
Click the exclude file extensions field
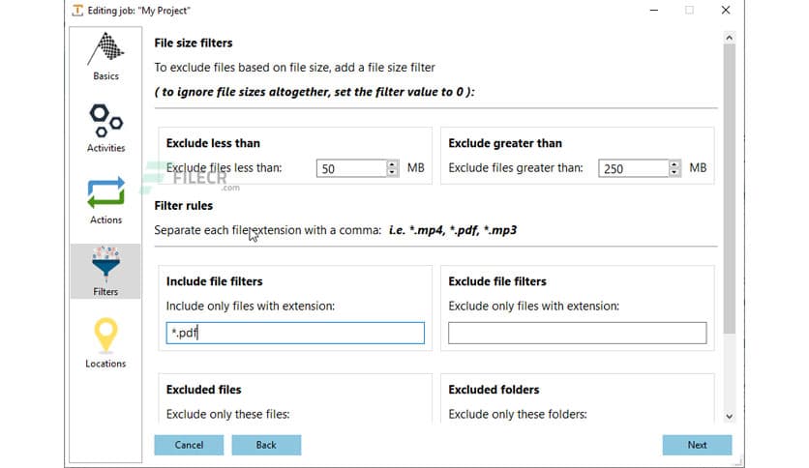click(x=577, y=334)
